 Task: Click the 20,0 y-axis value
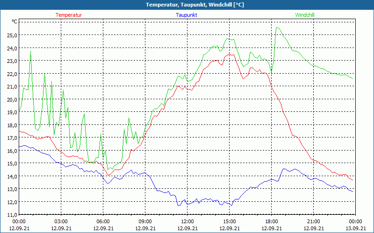[12, 99]
